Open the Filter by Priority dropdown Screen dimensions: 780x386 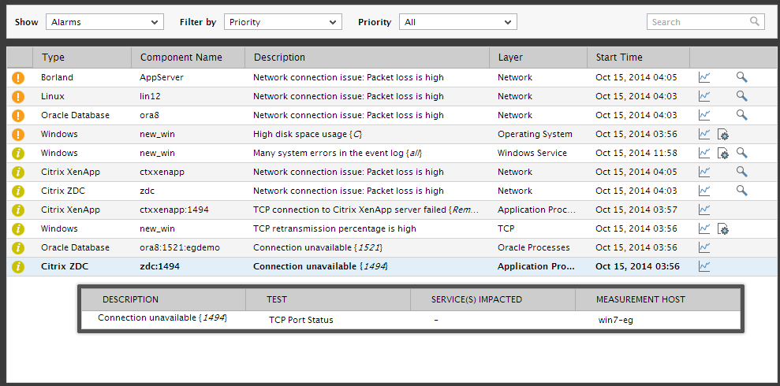coord(282,22)
